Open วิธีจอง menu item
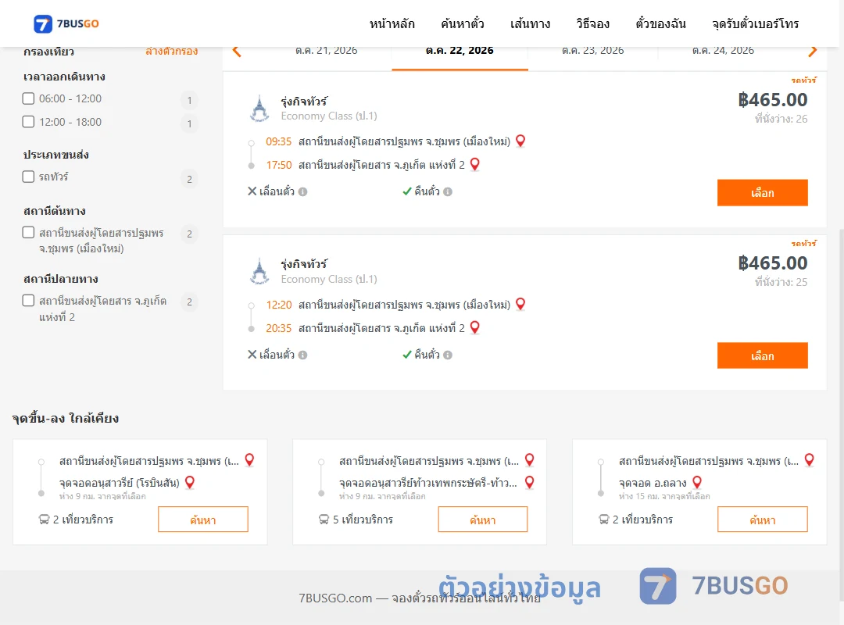Screen dimensions: 844x625 (x=592, y=24)
